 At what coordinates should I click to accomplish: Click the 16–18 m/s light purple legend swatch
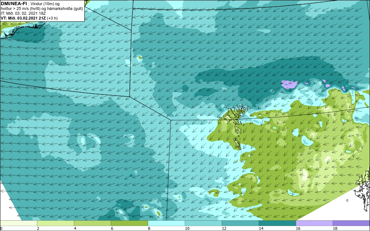[x=314, y=223]
